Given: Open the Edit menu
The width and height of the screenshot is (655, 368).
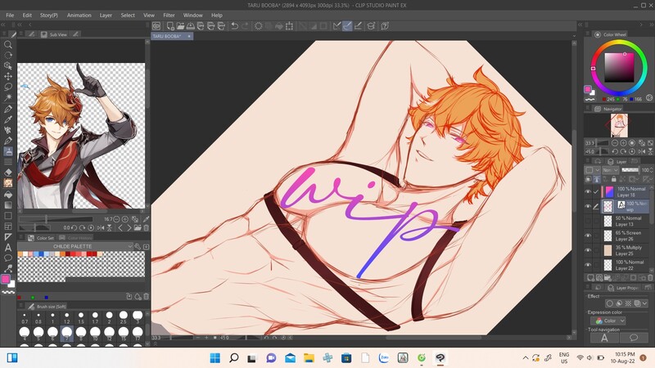Looking at the screenshot, I should 27,15.
